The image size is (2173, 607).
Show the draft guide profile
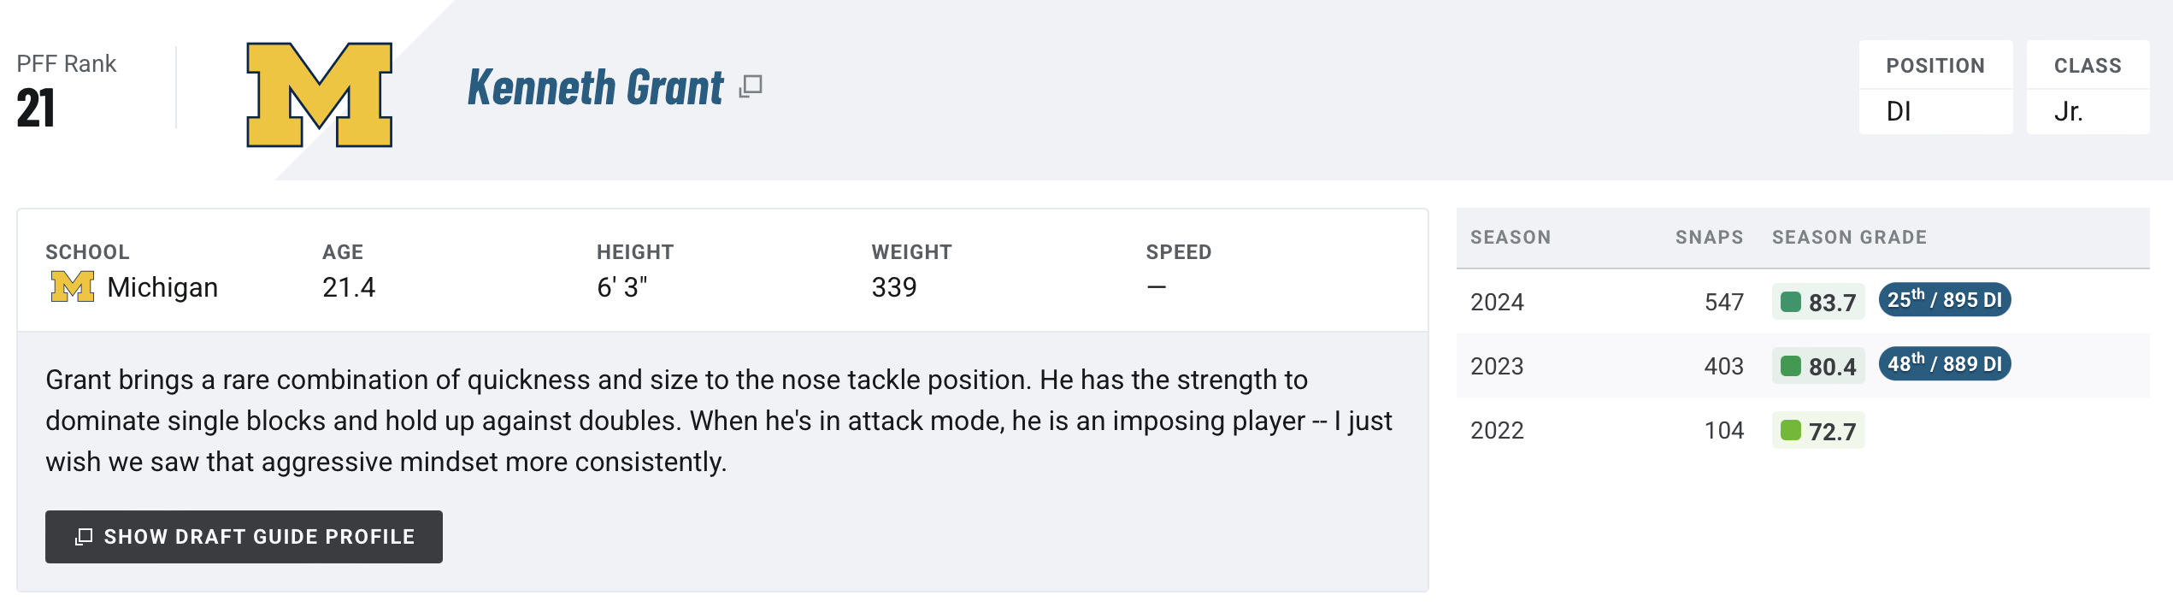click(x=244, y=537)
